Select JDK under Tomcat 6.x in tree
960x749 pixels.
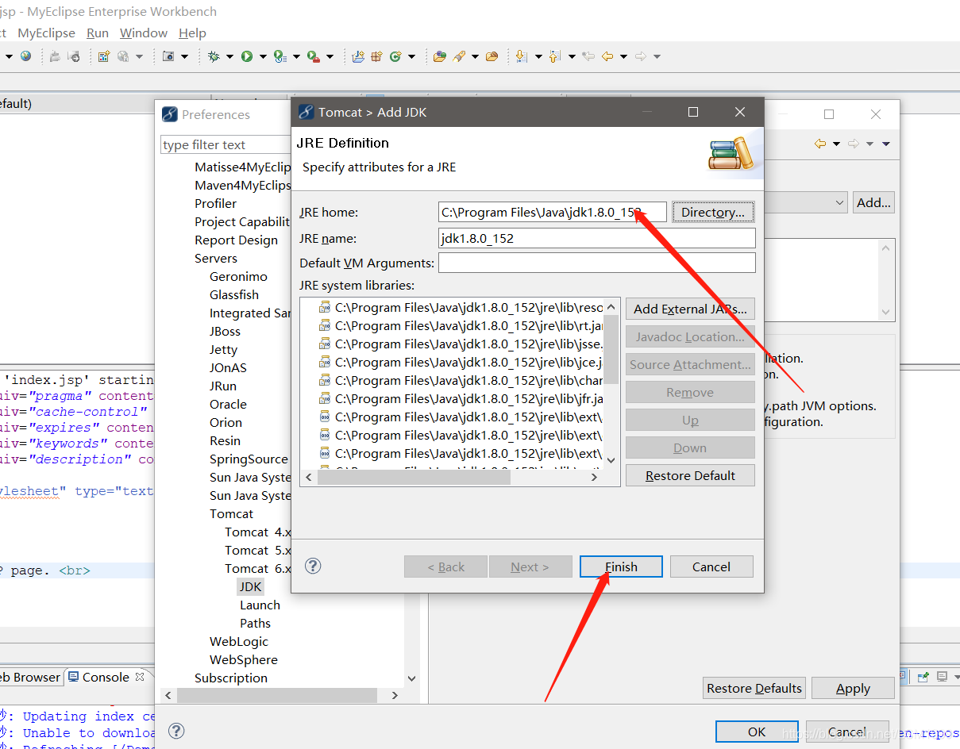pos(251,586)
